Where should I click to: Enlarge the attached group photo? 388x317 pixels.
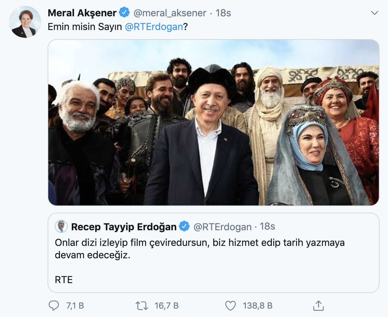tap(213, 123)
